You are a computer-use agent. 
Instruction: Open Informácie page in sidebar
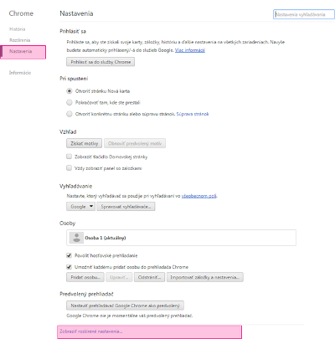point(20,73)
